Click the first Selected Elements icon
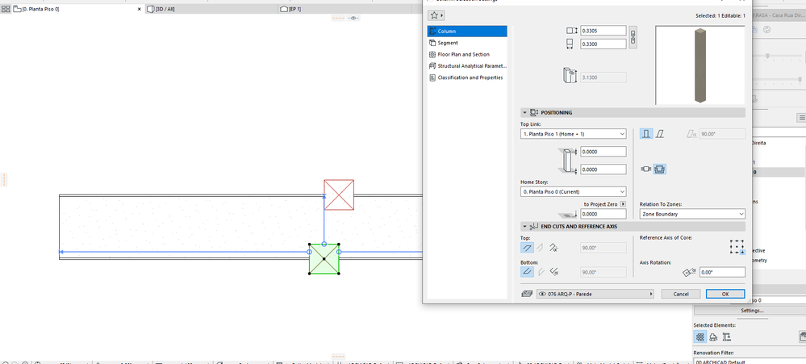806x364 pixels. [700, 337]
